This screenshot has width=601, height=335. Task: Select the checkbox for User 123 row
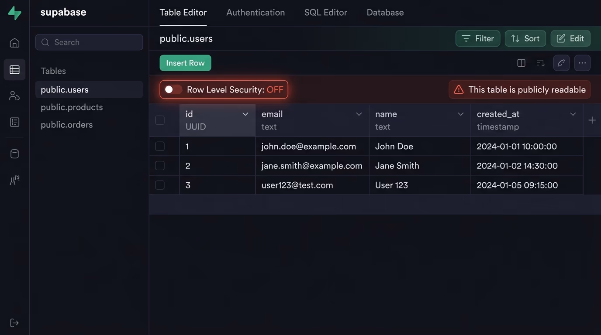click(160, 185)
